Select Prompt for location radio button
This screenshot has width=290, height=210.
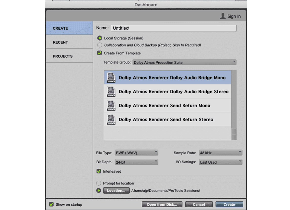coord(99,183)
